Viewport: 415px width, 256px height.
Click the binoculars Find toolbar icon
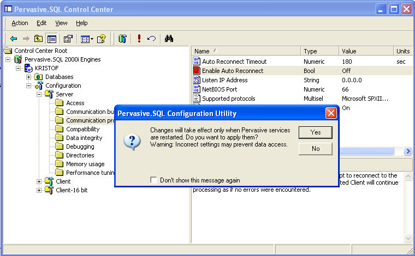tap(169, 39)
